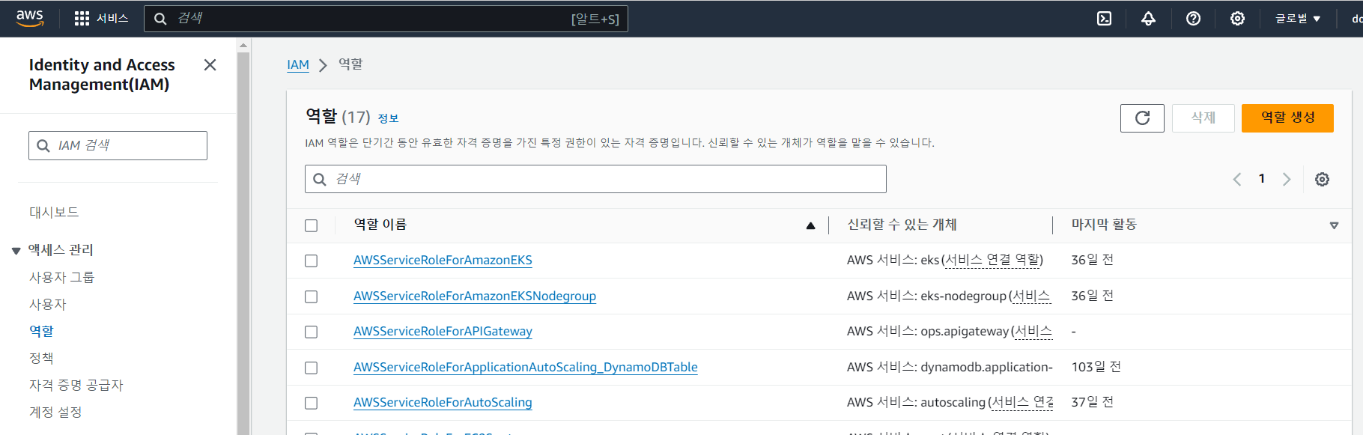
Task: Go to the previous page arrow
Action: pos(1237,179)
